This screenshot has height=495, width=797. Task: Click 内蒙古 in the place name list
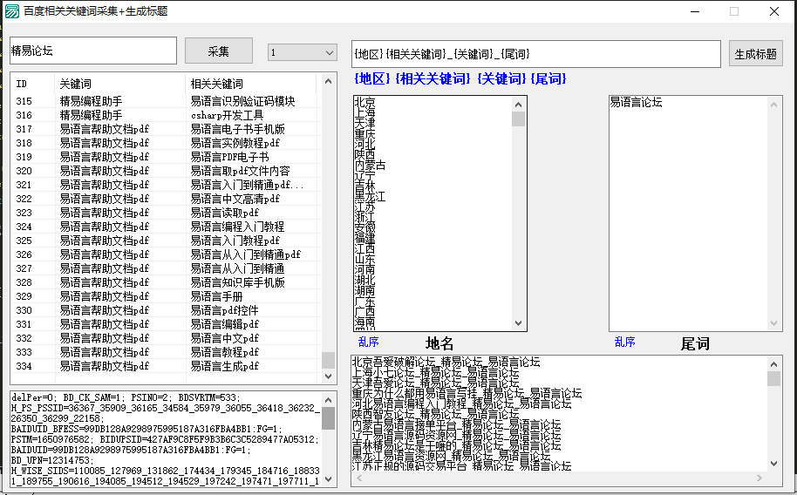(370, 166)
